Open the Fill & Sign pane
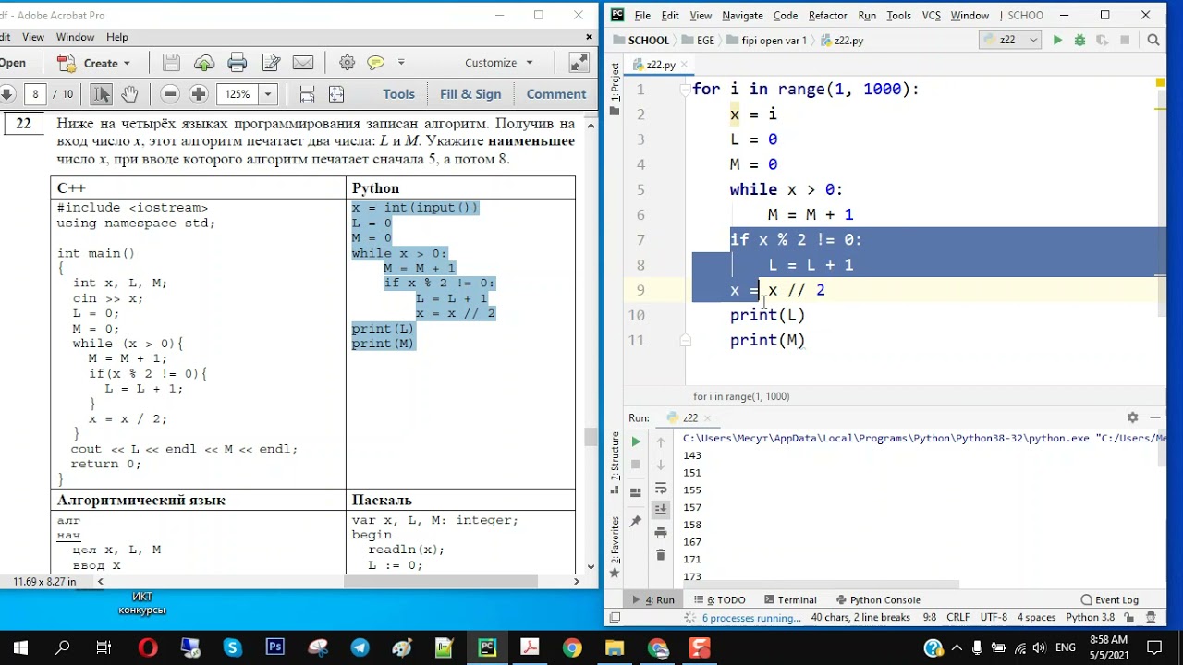 (x=470, y=94)
